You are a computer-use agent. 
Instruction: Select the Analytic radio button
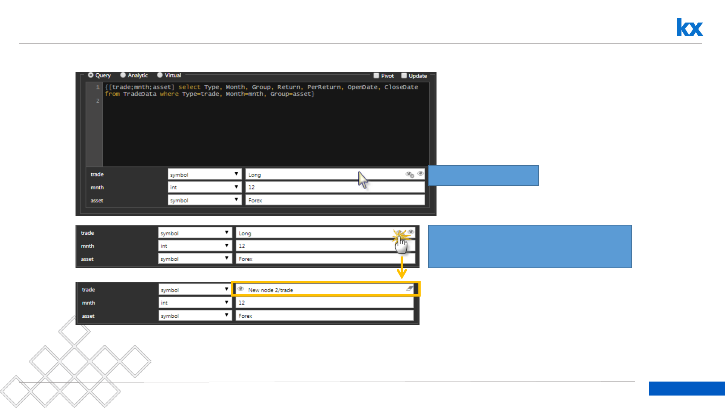(x=123, y=75)
